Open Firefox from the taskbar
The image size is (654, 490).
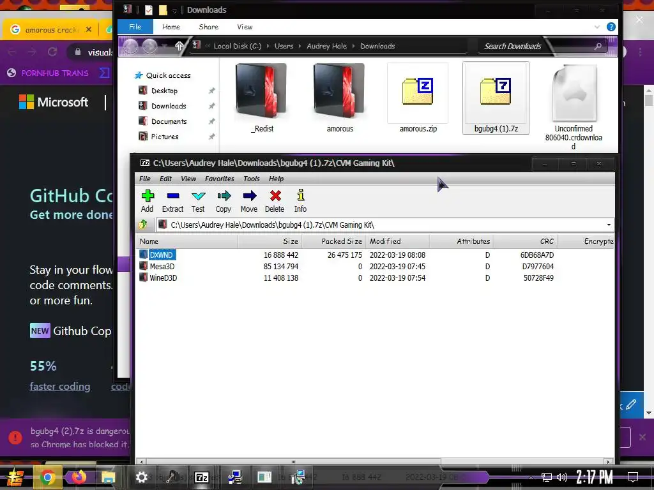(x=79, y=477)
